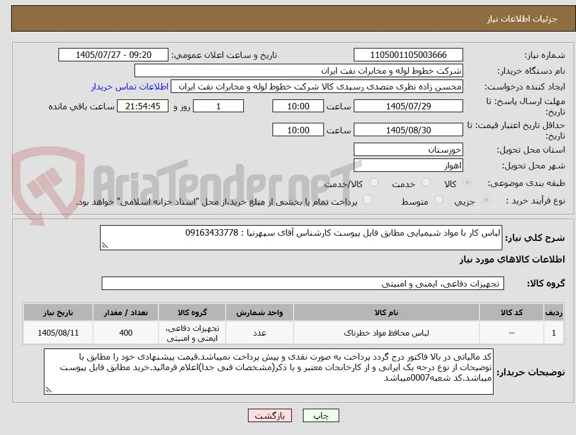Click price validity date 1405/08/30

408,130
